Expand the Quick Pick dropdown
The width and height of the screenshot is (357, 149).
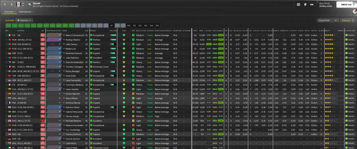tap(336, 20)
